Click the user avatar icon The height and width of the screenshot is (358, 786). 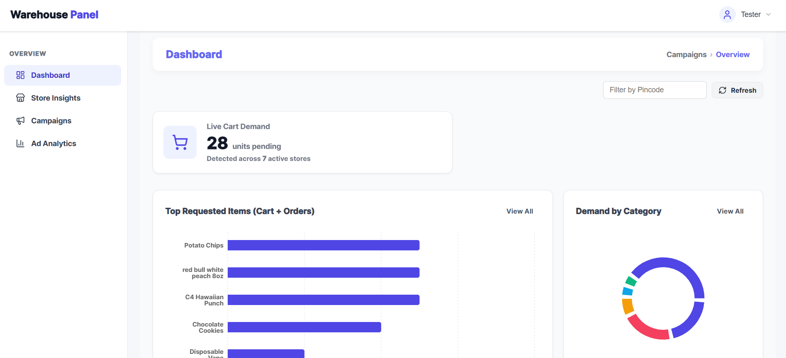[x=727, y=15]
